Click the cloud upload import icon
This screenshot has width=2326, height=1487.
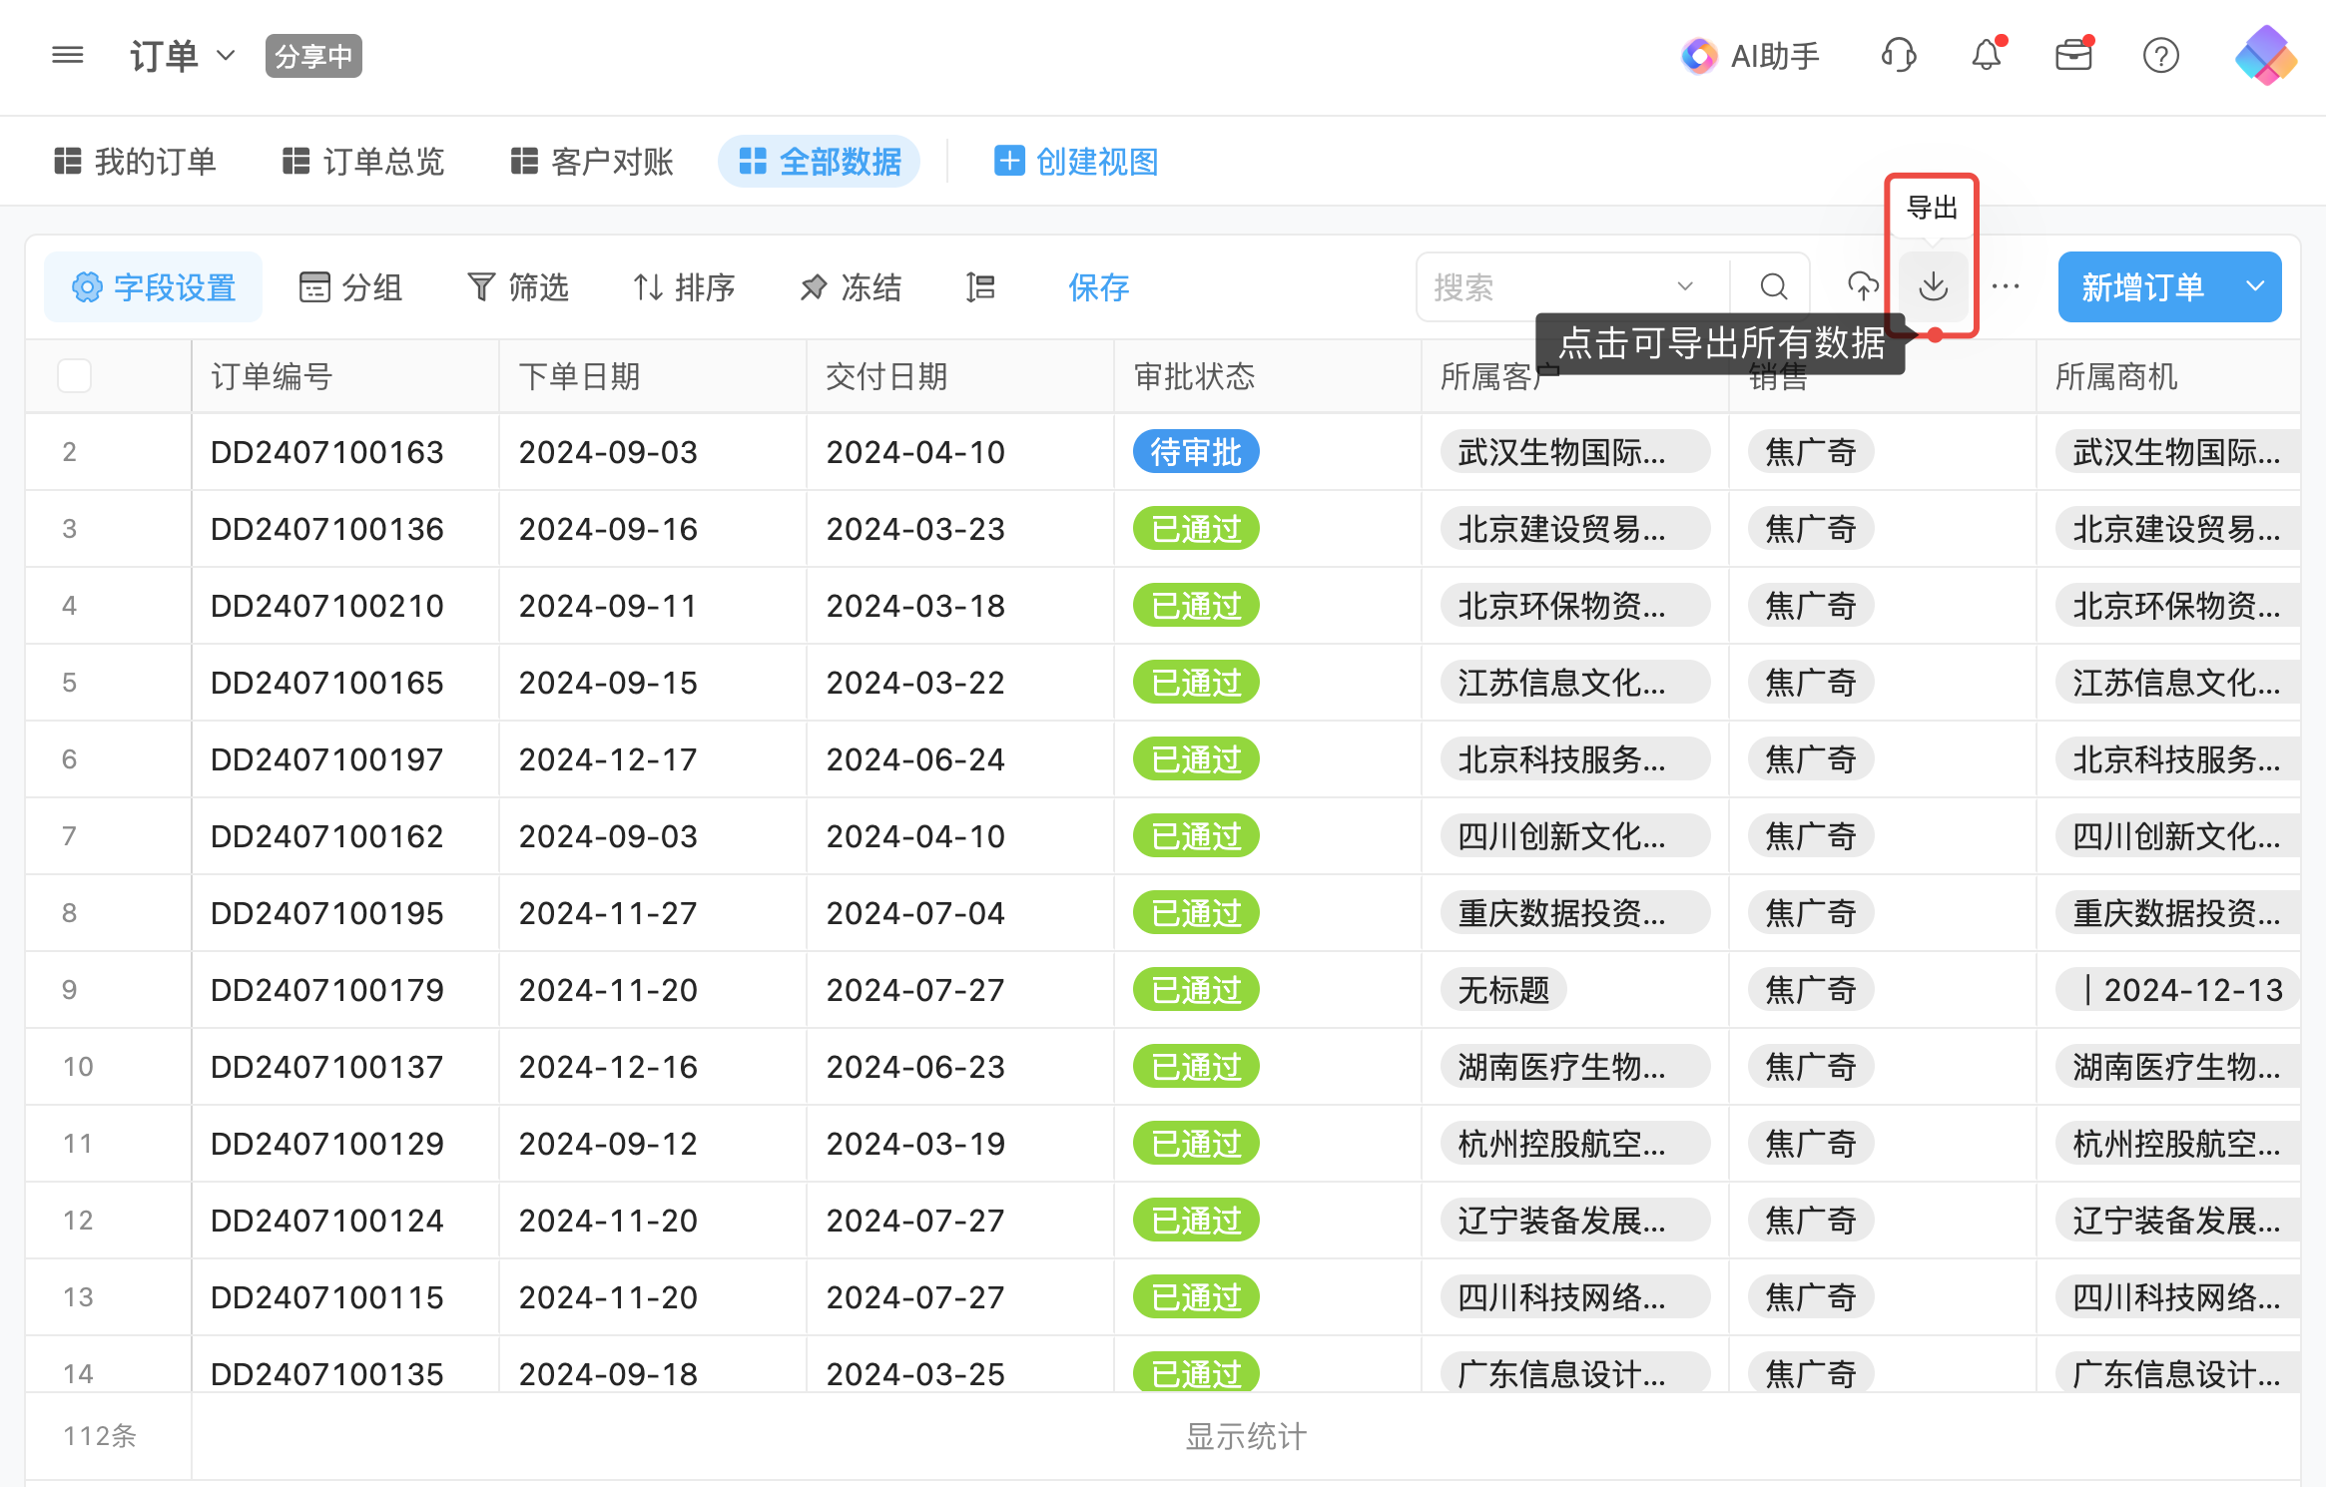click(x=1863, y=286)
